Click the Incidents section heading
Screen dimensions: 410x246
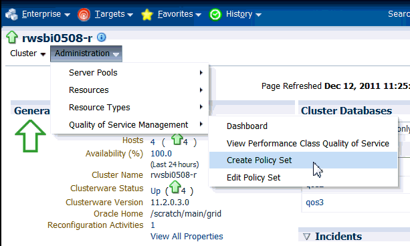pos(338,237)
